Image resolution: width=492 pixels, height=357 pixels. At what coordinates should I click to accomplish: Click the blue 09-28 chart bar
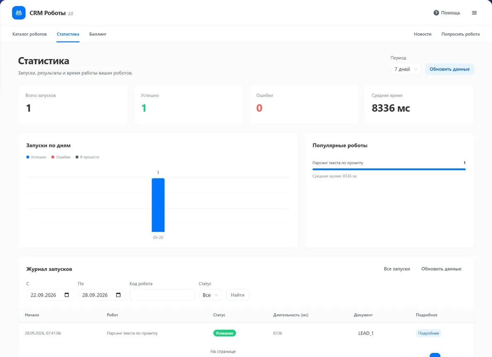click(x=158, y=205)
